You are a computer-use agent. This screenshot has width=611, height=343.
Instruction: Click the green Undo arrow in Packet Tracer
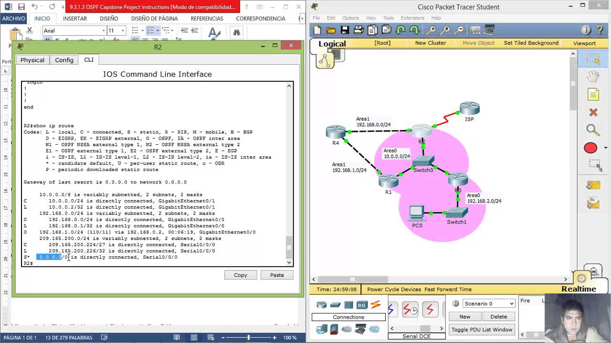400,30
